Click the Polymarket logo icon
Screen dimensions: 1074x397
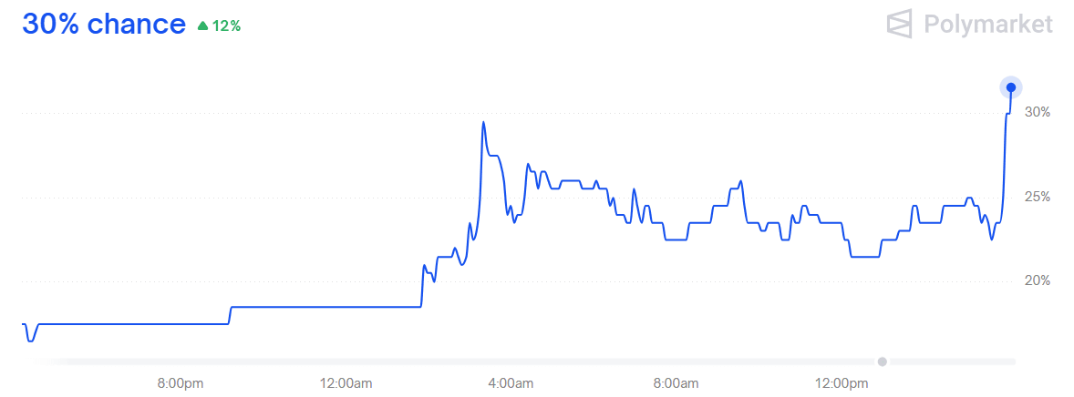coord(900,24)
